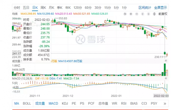Click the MACD:-7.54 value
This screenshot has height=110, width=171.
(71, 78)
